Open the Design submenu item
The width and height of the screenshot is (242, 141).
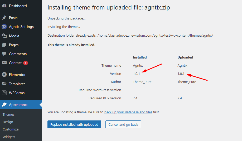pos(8,122)
